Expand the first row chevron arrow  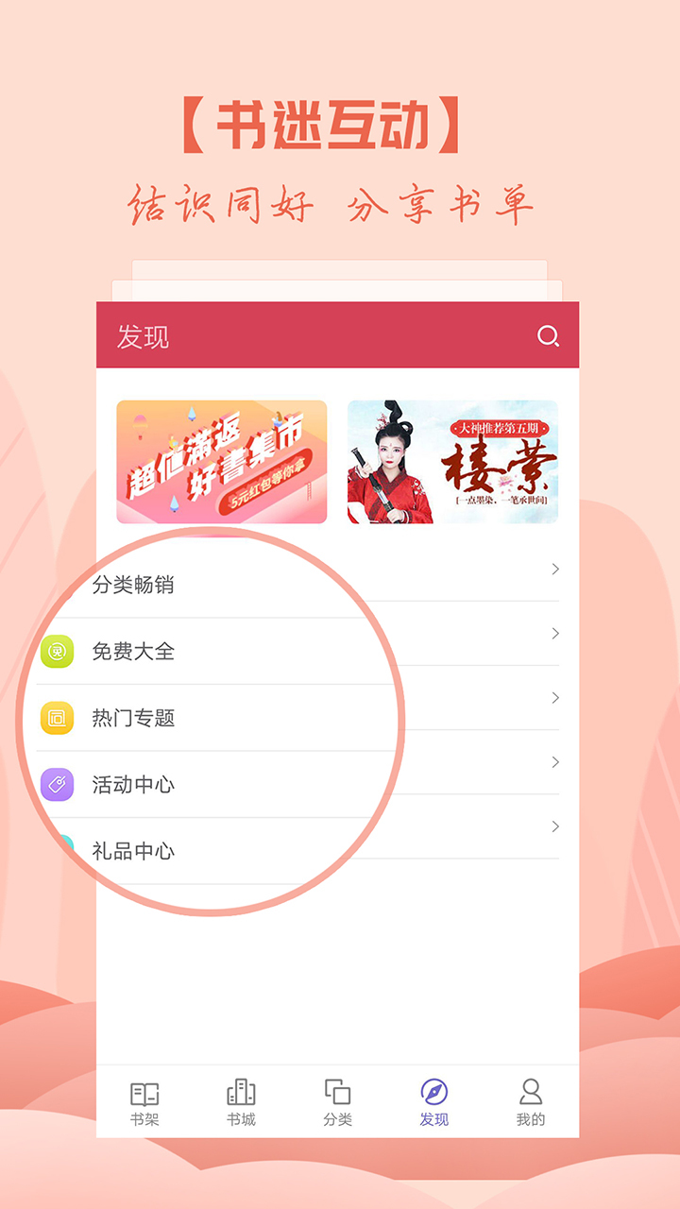tap(555, 569)
